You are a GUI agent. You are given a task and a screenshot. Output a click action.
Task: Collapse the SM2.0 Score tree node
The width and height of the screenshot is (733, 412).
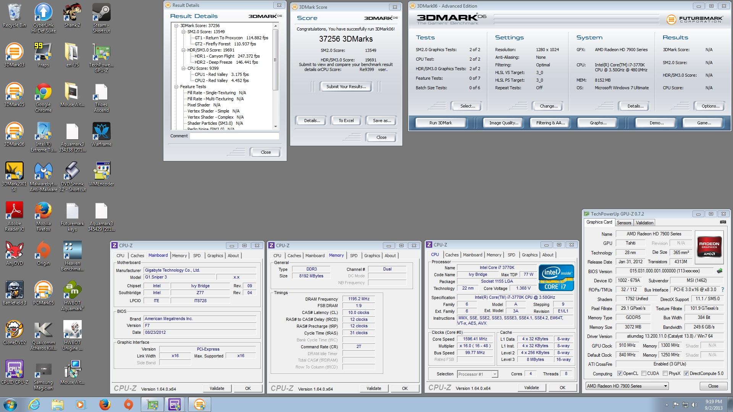pos(184,32)
